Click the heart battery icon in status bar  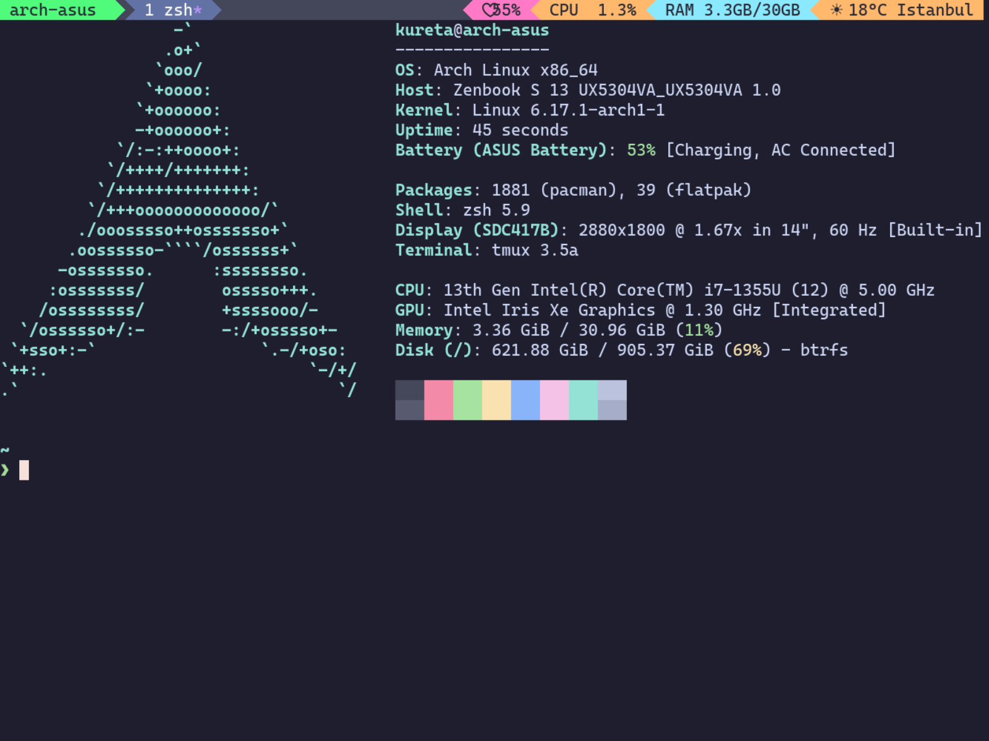pyautogui.click(x=489, y=10)
